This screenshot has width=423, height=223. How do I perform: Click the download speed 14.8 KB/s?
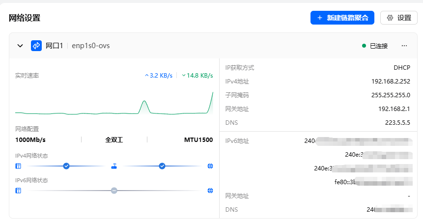coord(197,76)
